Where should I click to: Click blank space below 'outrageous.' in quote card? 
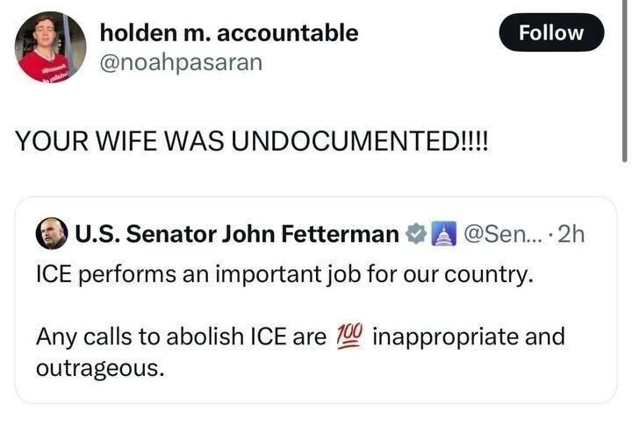pyautogui.click(x=316, y=391)
